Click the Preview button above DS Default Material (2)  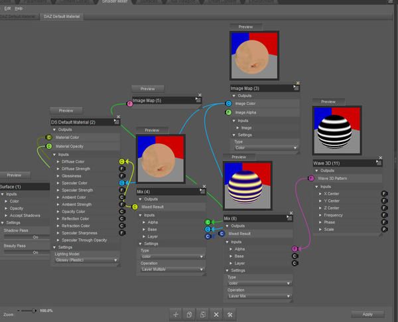click(66, 111)
